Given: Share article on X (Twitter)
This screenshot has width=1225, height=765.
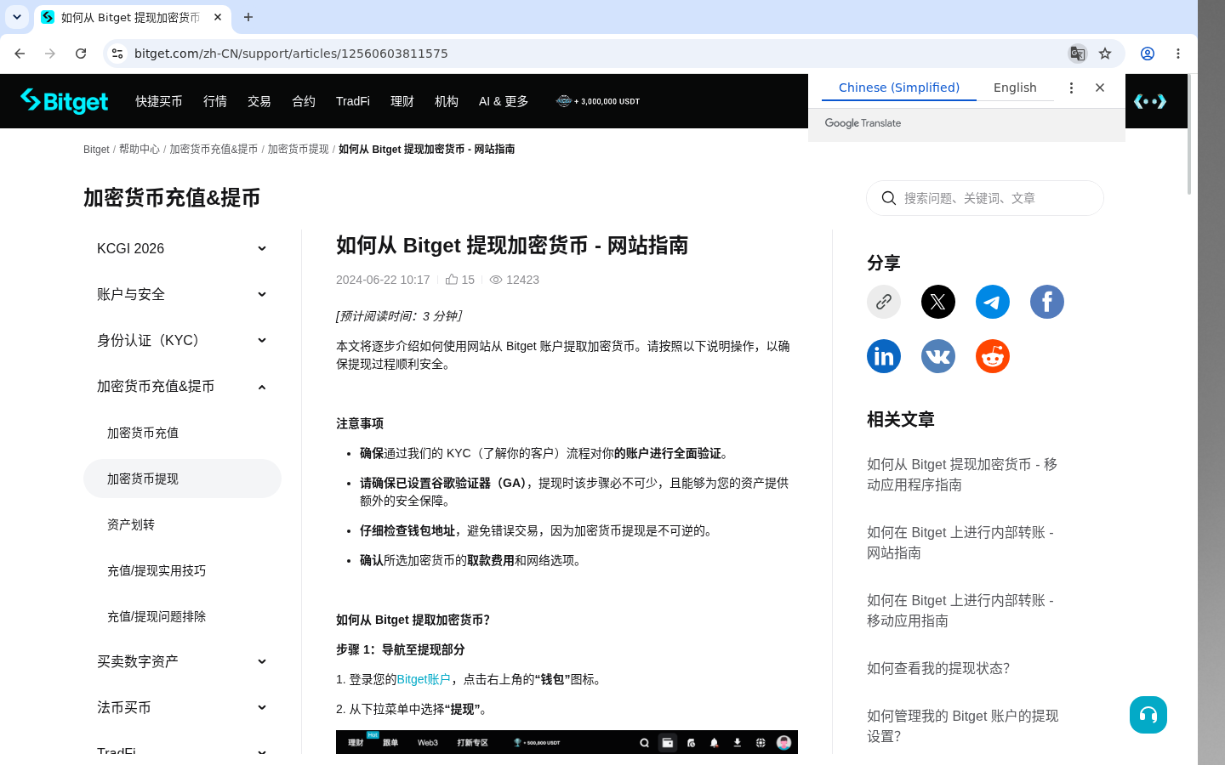Looking at the screenshot, I should (938, 302).
